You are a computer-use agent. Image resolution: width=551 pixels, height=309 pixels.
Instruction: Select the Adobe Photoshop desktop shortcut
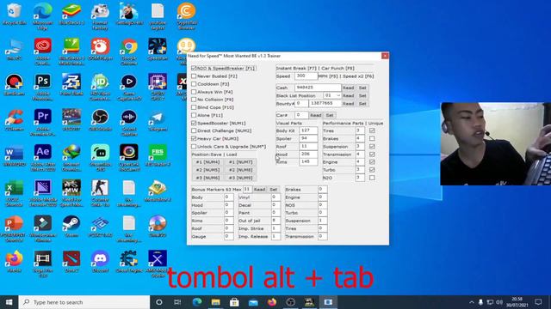coord(42,87)
